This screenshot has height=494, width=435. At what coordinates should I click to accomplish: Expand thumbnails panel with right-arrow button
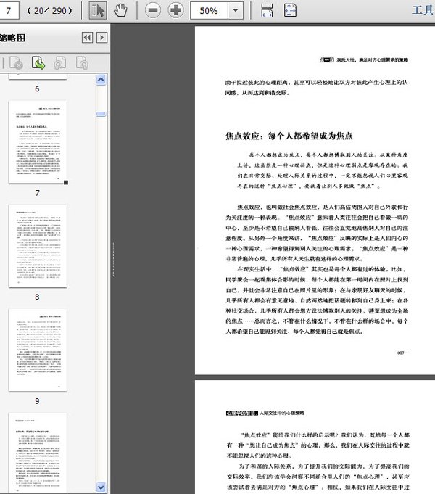(101, 38)
